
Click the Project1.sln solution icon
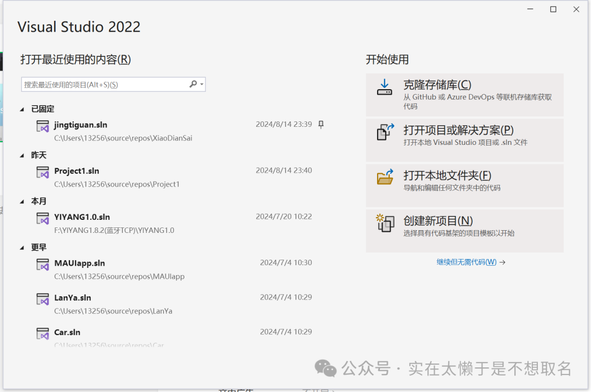point(43,172)
